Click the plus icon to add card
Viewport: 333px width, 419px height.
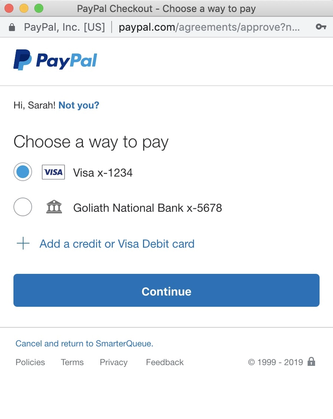pyautogui.click(x=23, y=243)
